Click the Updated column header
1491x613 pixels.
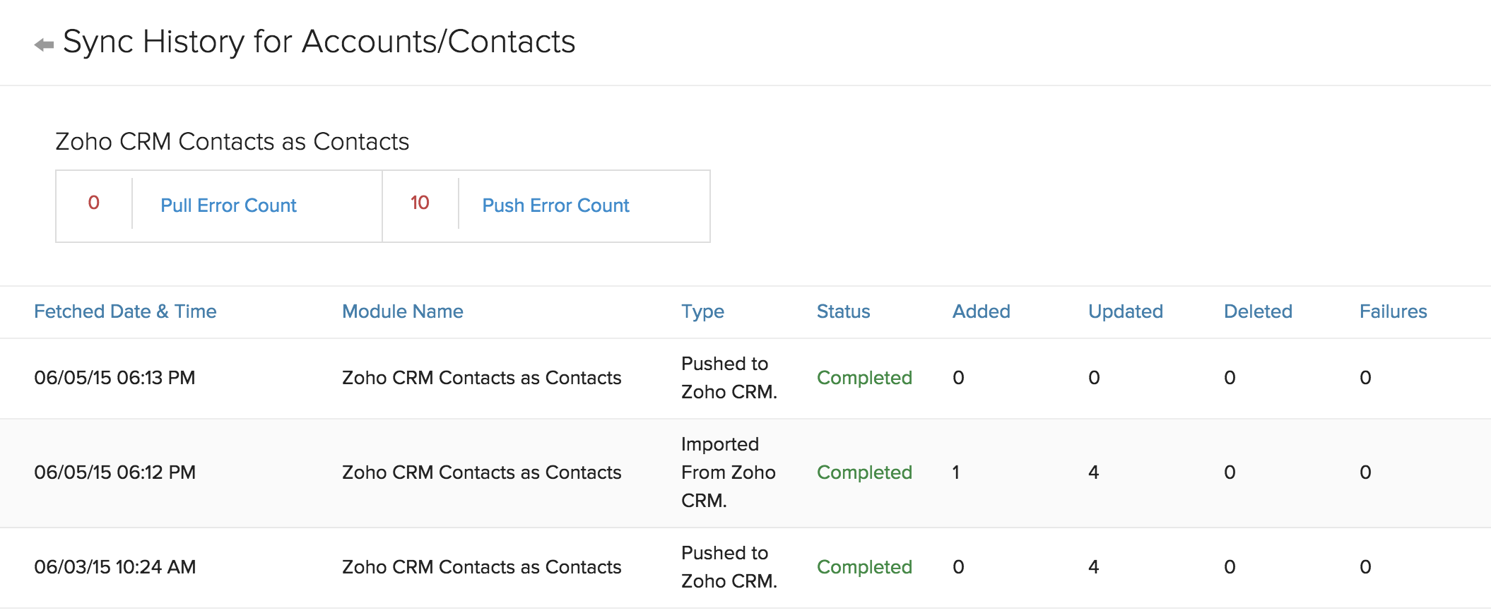[1125, 311]
